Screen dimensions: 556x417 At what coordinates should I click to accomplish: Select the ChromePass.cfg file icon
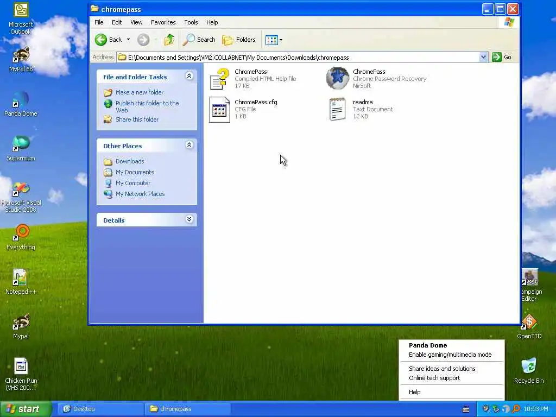coord(219,109)
